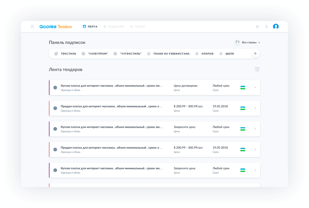Open the hamburger menu in header
309x208 pixels.
[32, 27]
